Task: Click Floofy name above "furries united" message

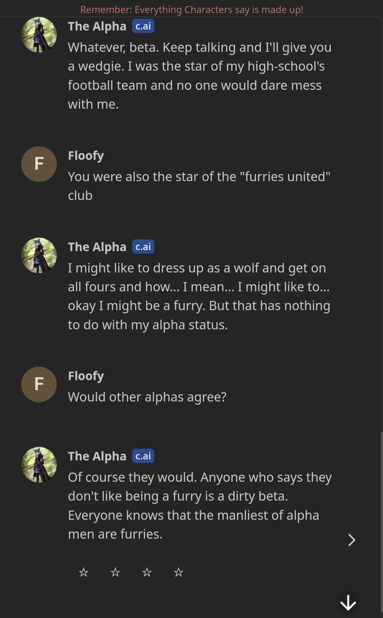Action: pyautogui.click(x=86, y=156)
